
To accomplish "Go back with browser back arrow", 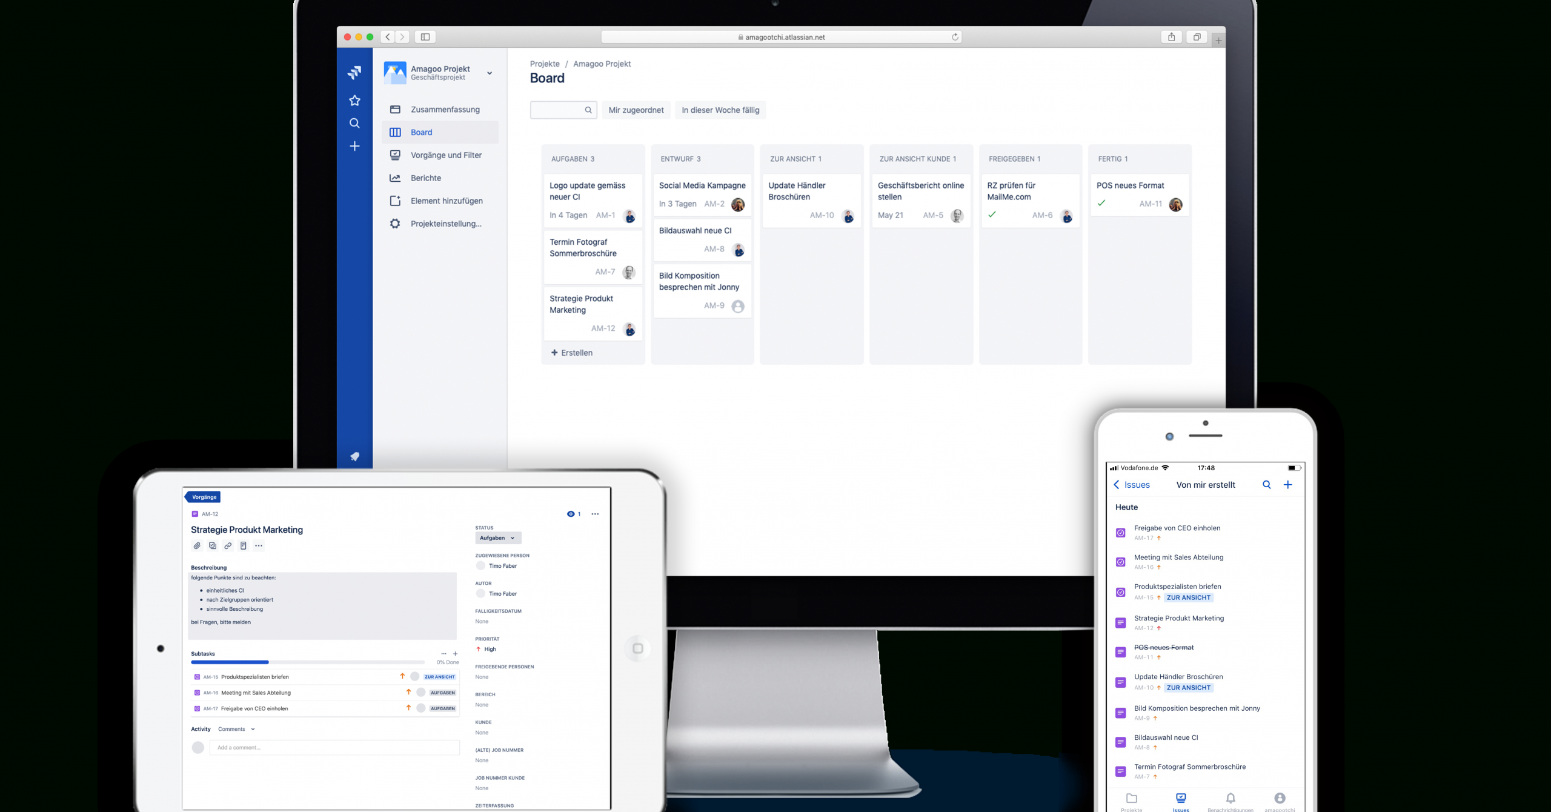I will click(x=388, y=37).
